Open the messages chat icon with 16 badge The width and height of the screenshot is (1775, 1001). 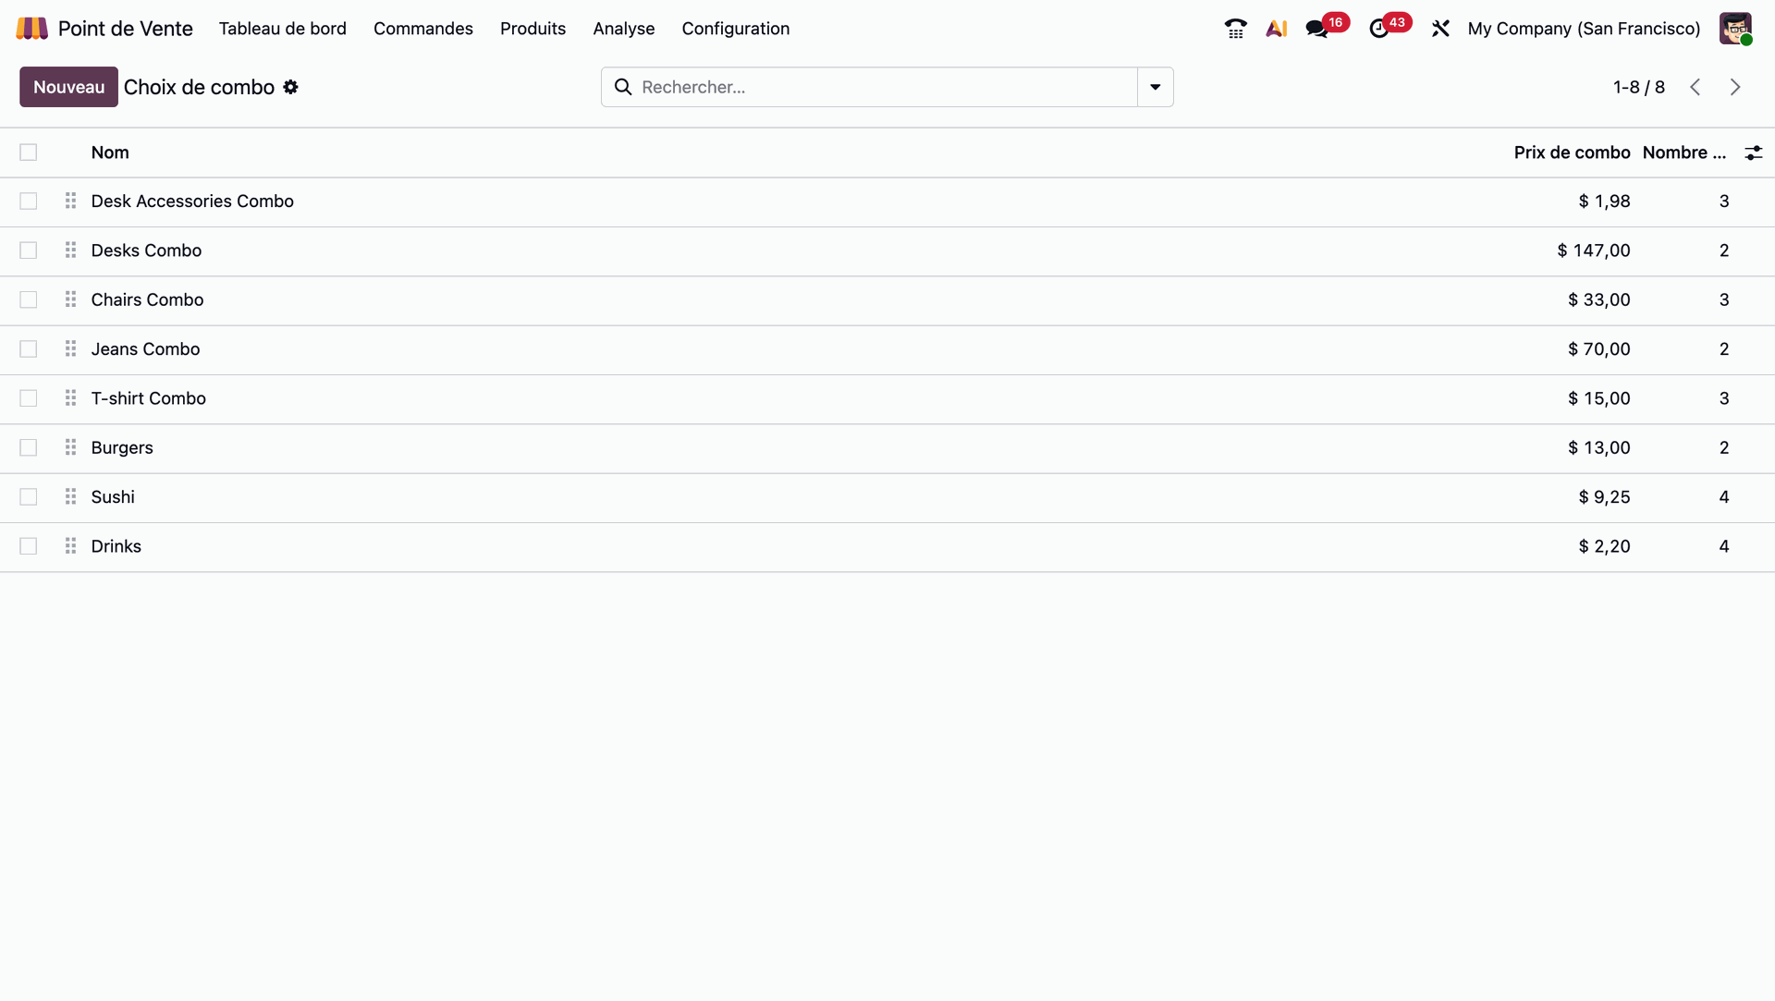[1317, 29]
